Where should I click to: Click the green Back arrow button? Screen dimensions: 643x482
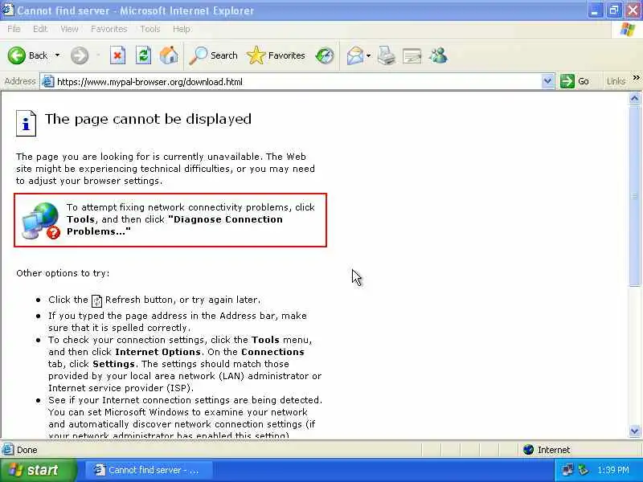click(x=17, y=55)
